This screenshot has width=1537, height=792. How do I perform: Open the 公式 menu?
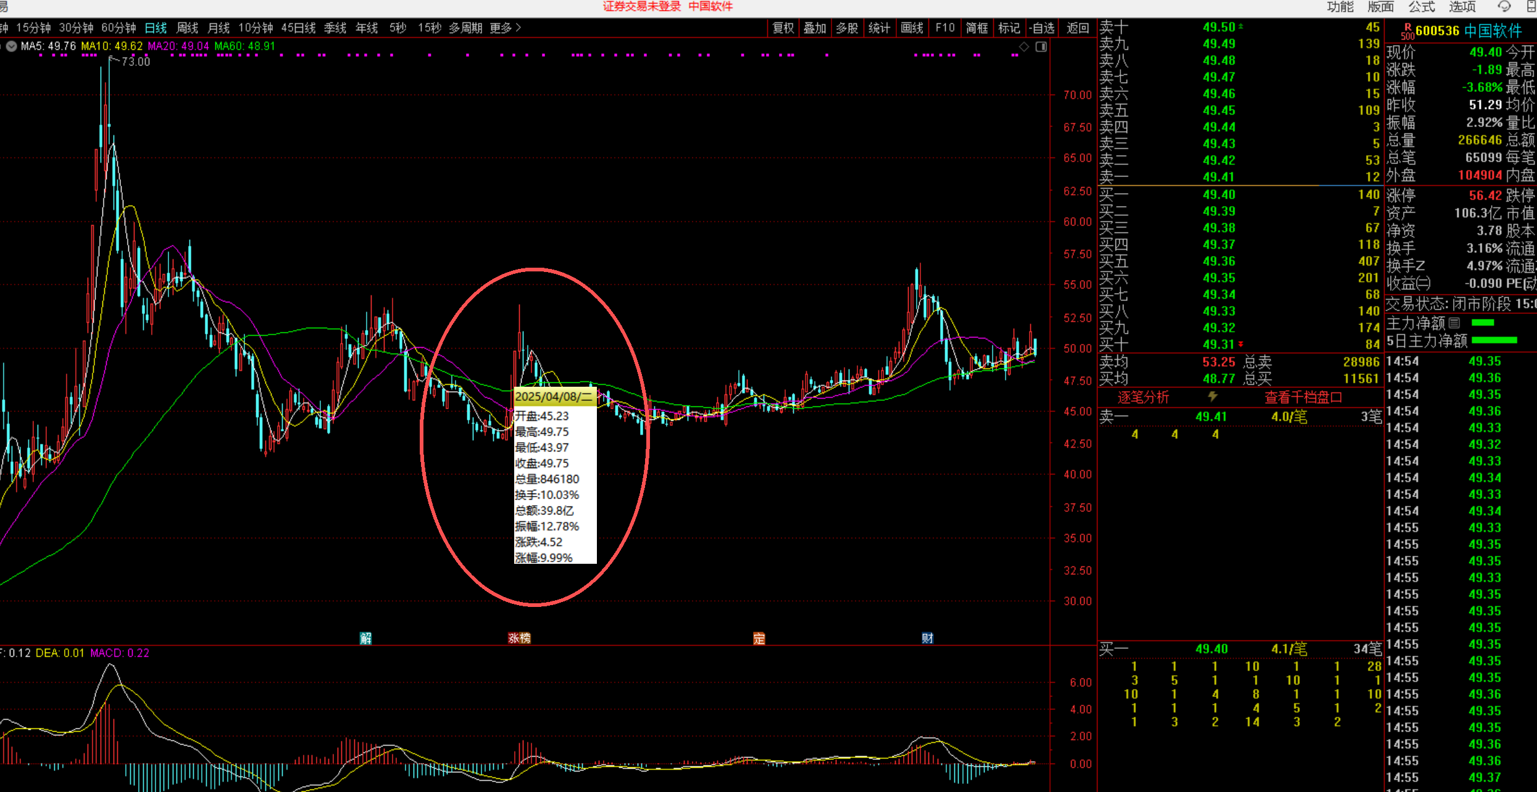click(1421, 7)
